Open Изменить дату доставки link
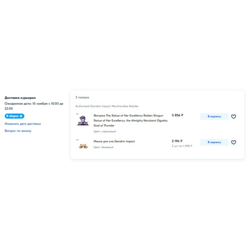 coord(23,124)
